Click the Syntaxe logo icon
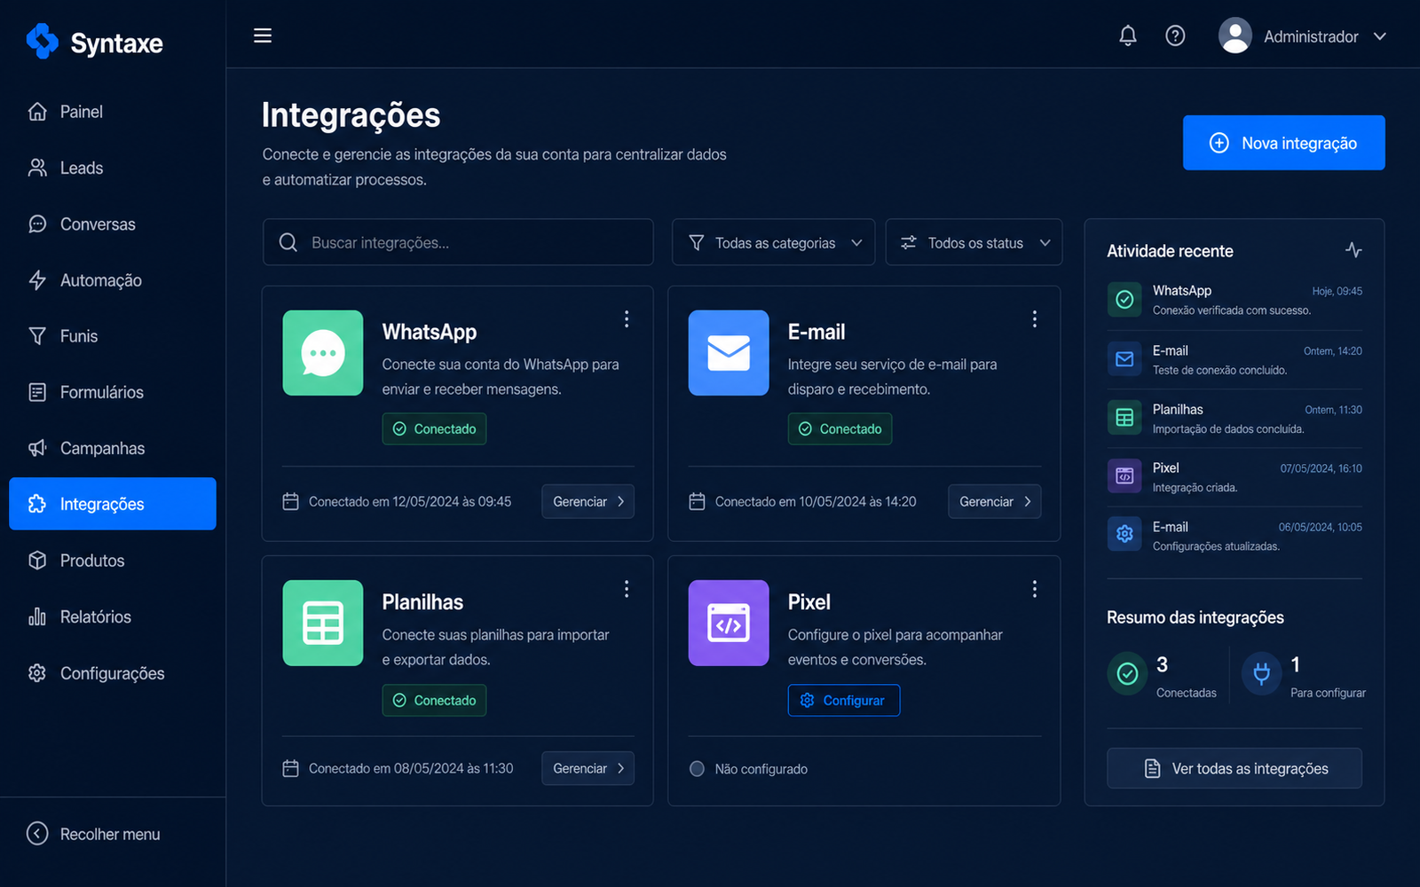This screenshot has width=1420, height=887. coord(43,41)
